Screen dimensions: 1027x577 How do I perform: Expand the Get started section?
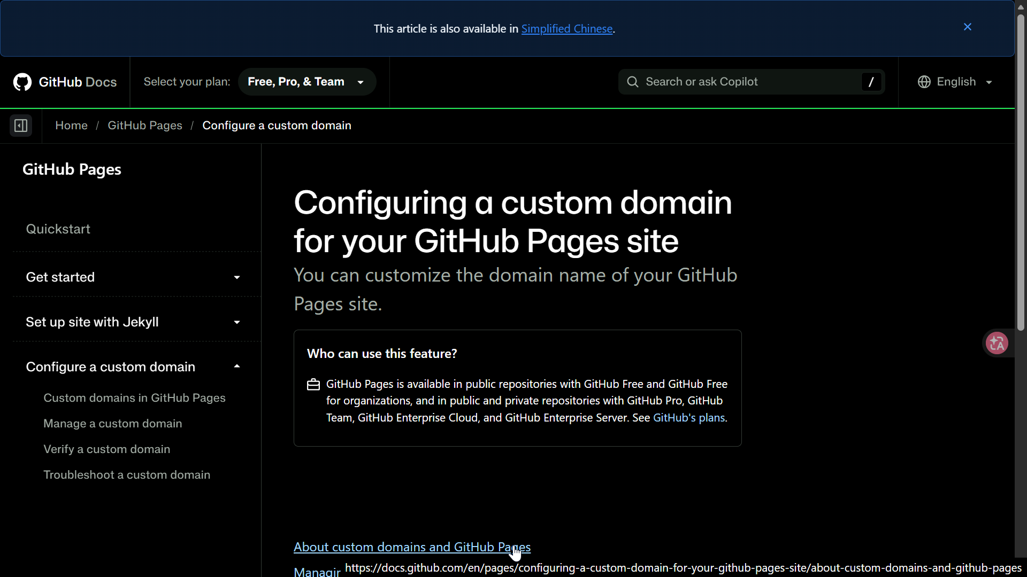coord(134,277)
